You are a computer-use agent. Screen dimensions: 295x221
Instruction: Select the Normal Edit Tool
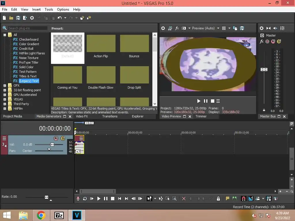150,199
